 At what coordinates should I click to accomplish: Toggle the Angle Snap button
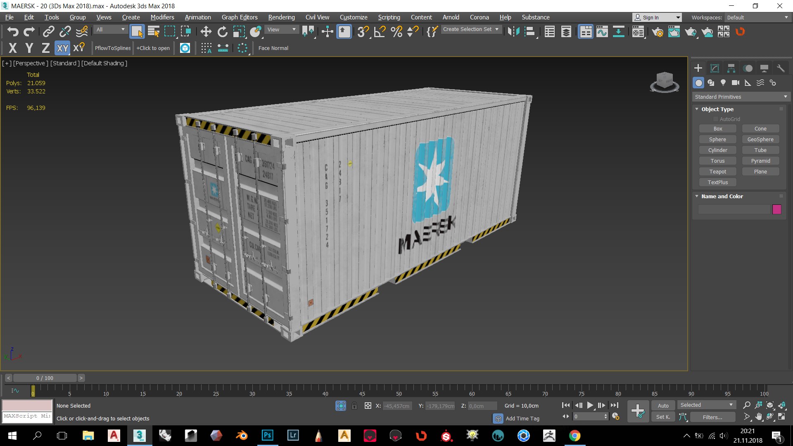pos(380,32)
